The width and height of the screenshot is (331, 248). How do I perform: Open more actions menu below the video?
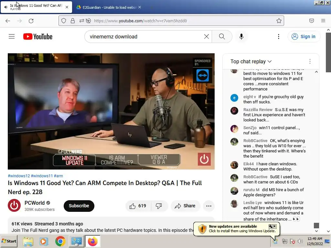click(x=208, y=206)
